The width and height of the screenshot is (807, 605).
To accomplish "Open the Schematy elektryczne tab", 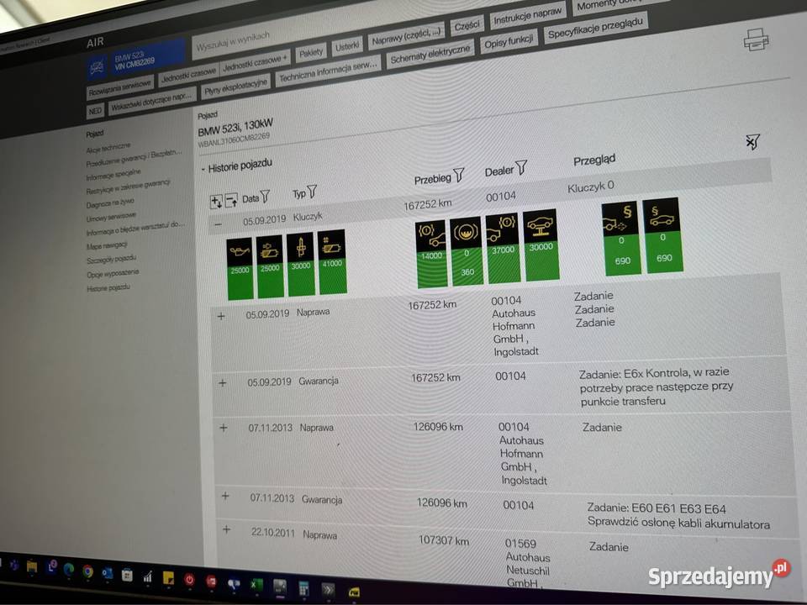I will coord(430,55).
